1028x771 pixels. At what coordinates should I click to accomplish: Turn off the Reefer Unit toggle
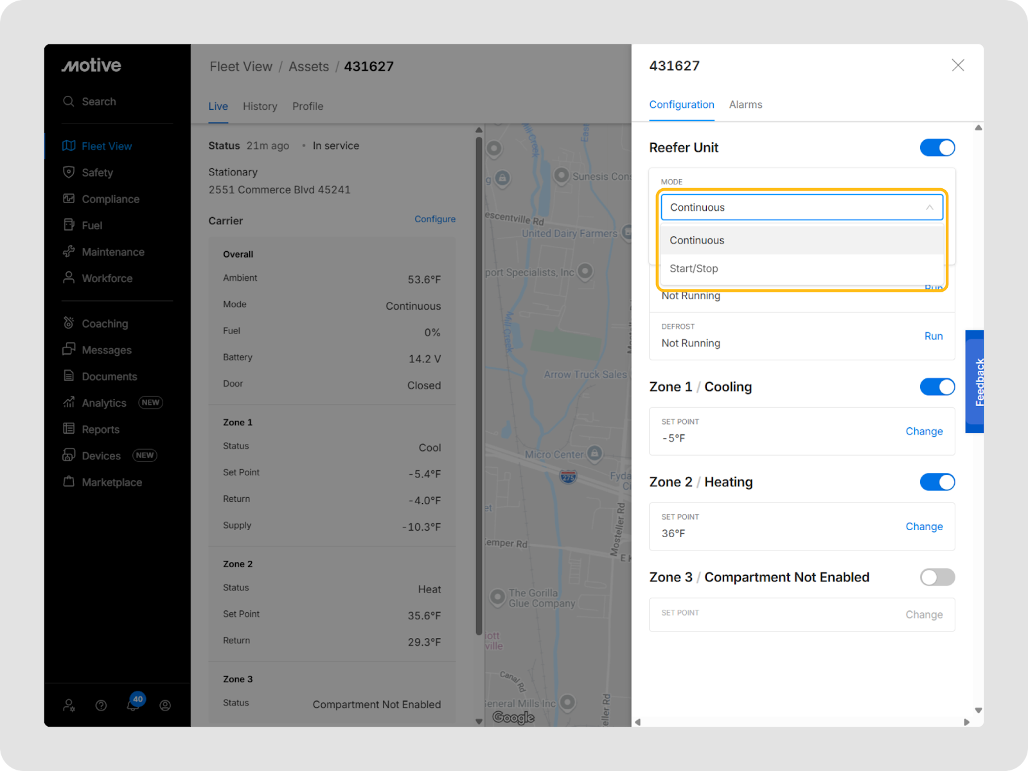click(x=937, y=148)
